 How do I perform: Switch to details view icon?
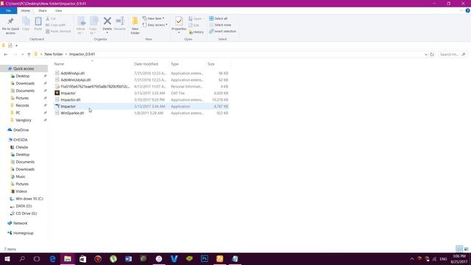point(459,249)
